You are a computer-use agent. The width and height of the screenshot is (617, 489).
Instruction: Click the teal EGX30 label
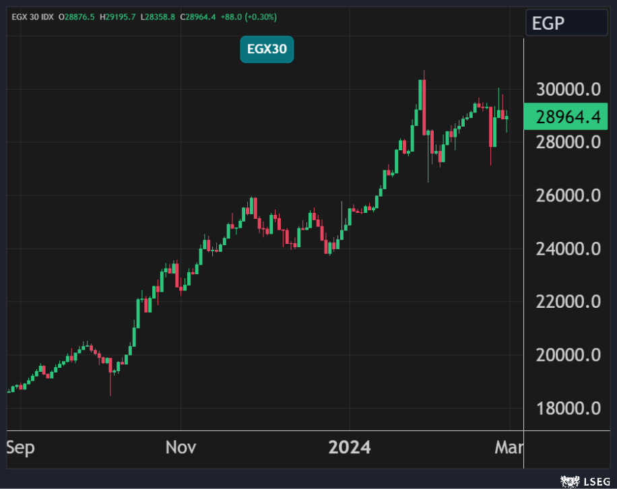[267, 49]
